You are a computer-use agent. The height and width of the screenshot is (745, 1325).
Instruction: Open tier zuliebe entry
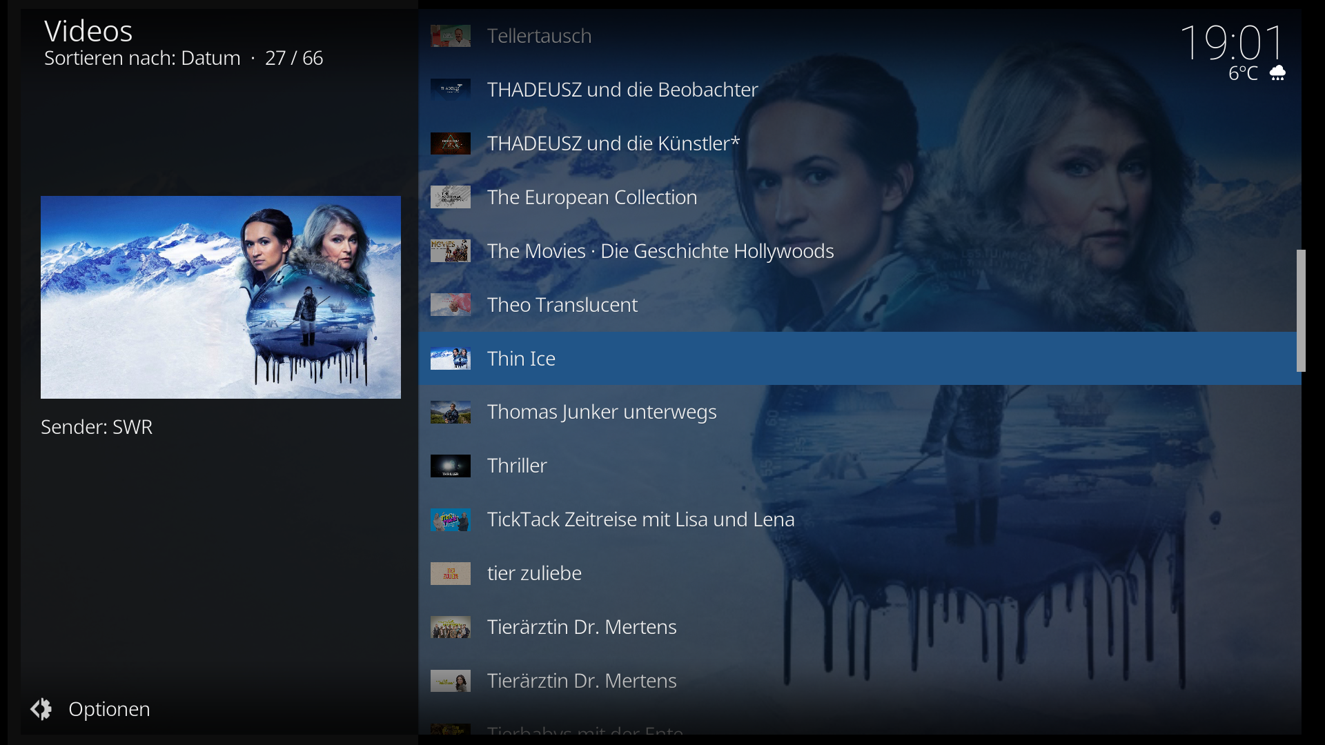tap(860, 573)
